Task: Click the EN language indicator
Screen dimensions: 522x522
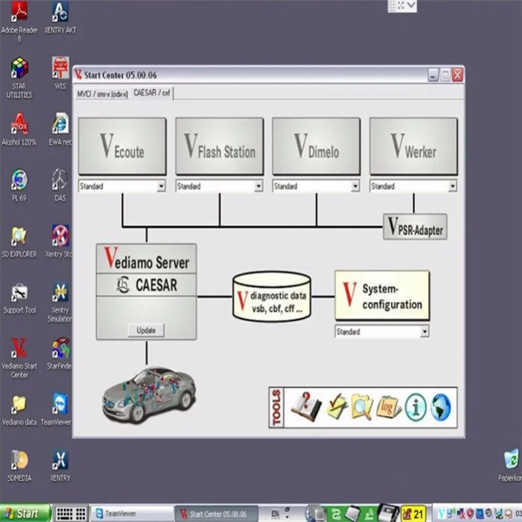Action: 275,514
